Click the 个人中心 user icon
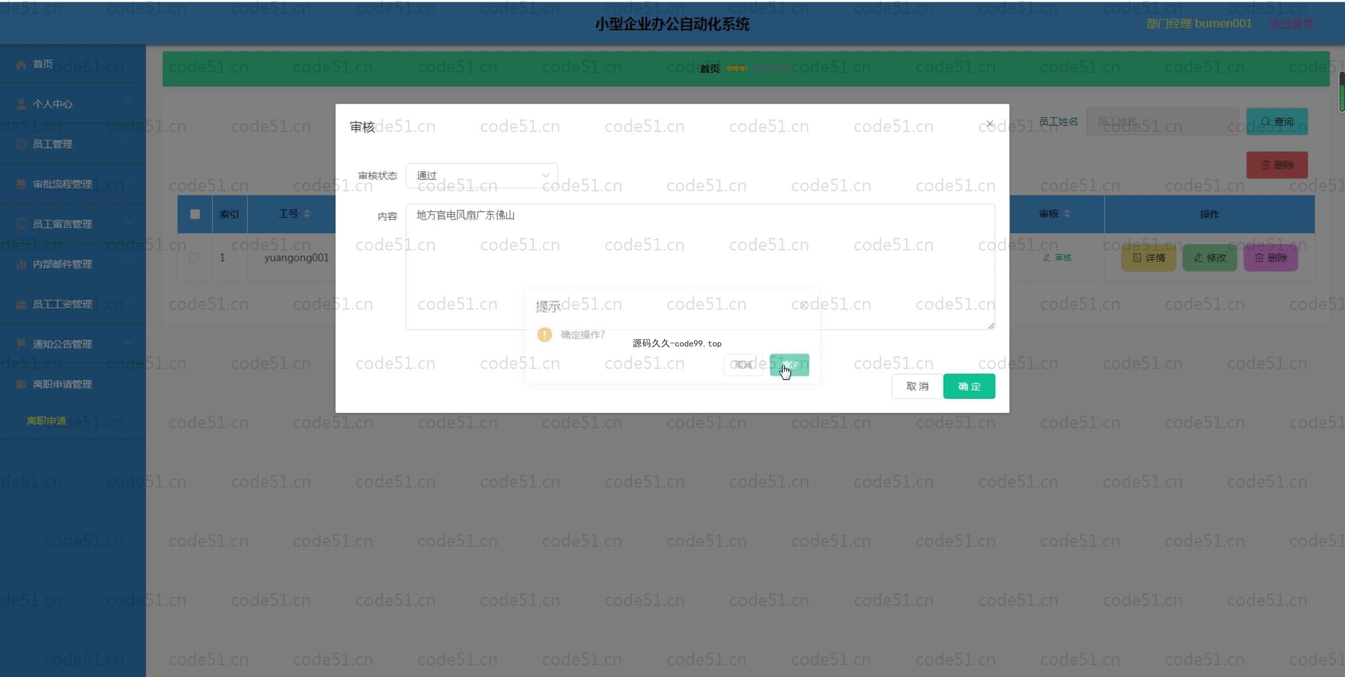 pyautogui.click(x=21, y=104)
